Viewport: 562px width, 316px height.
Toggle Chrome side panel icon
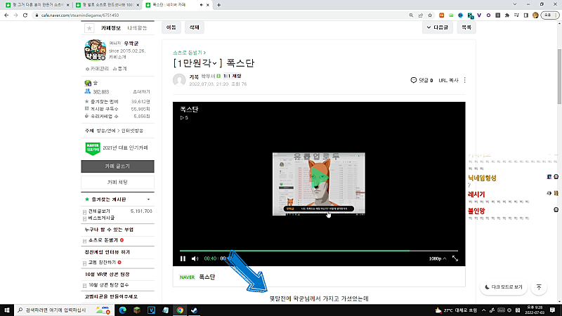click(525, 15)
